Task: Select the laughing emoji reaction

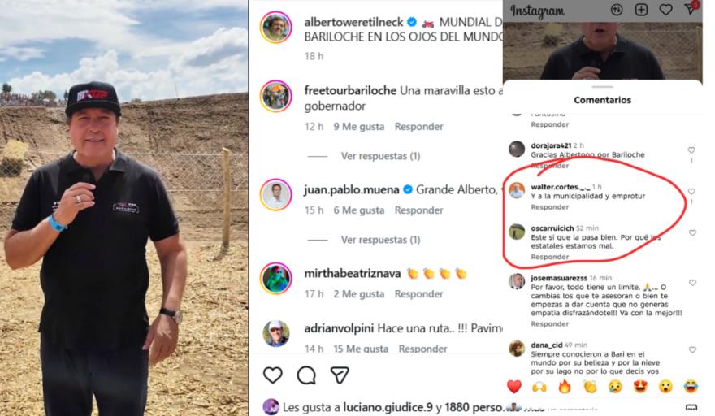Action: tap(691, 387)
